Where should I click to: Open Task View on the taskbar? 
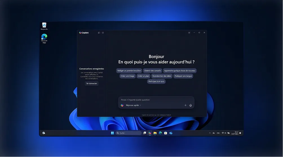145,133
